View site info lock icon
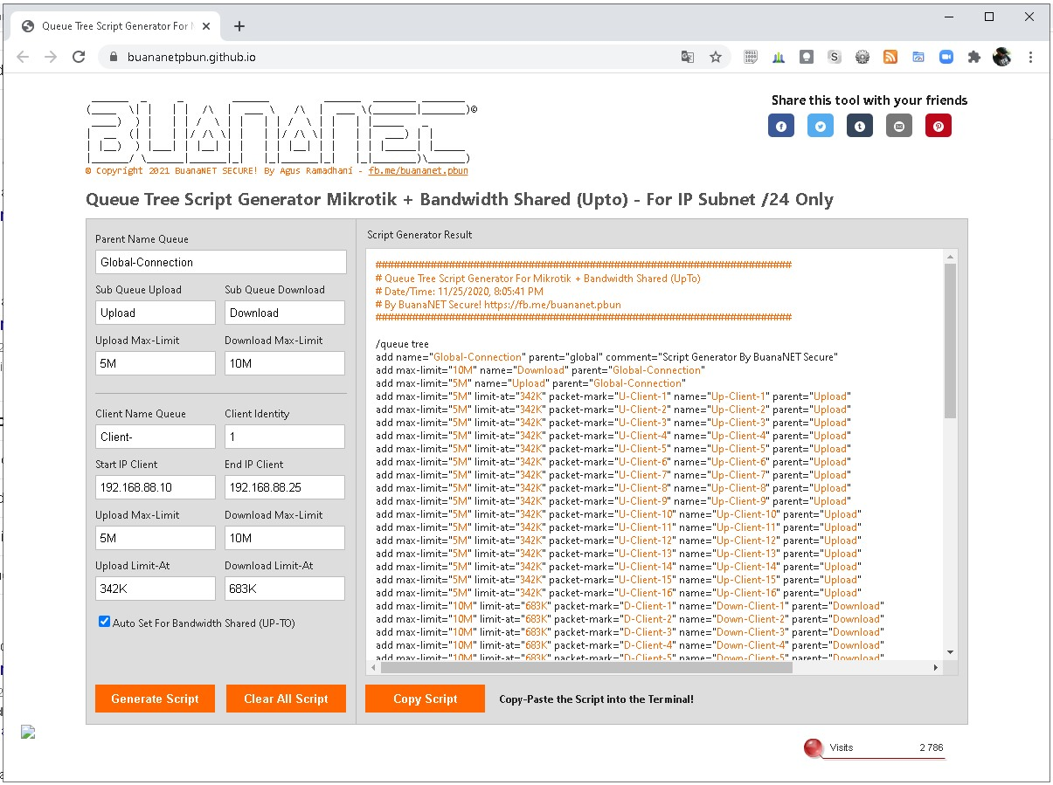 click(113, 57)
